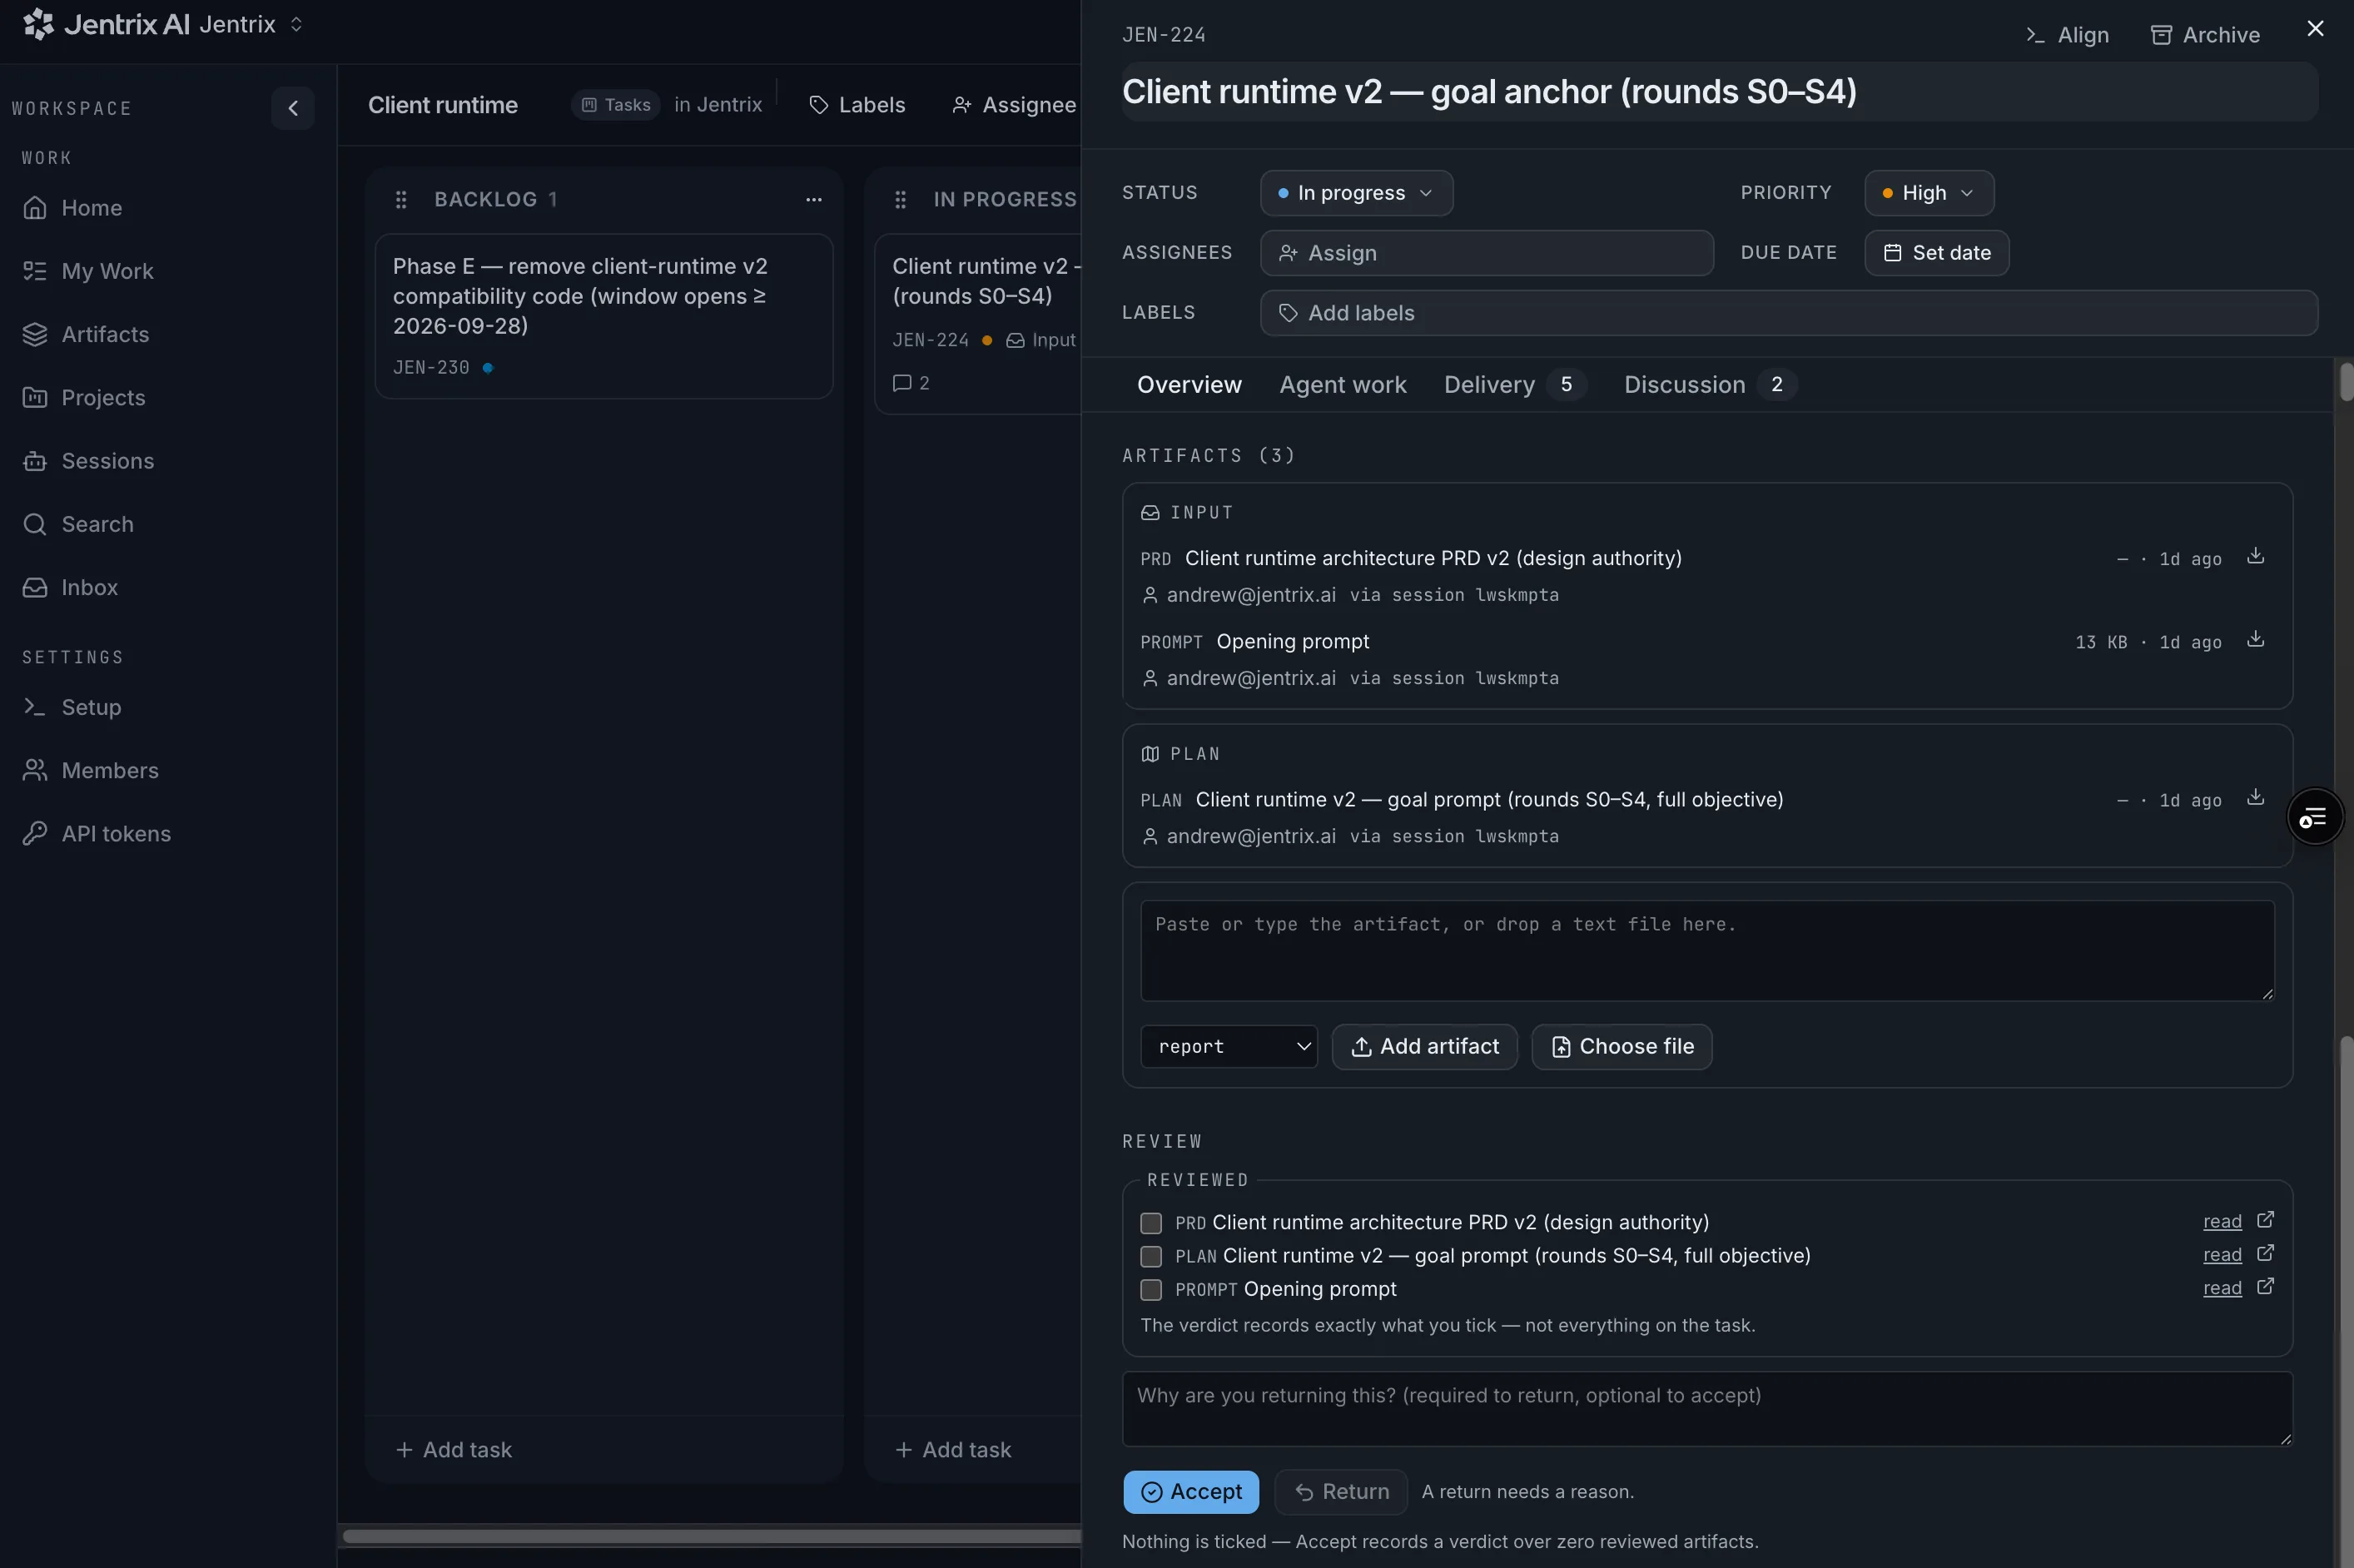Click Choose file
The width and height of the screenshot is (2354, 1568).
coord(1621,1047)
